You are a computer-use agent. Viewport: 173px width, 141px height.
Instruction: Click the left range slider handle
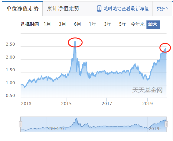tap(20, 124)
